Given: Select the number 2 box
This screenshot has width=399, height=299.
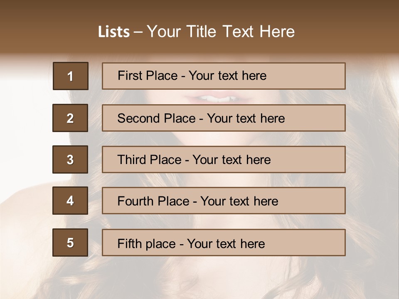Looking at the screenshot, I should pyautogui.click(x=70, y=118).
